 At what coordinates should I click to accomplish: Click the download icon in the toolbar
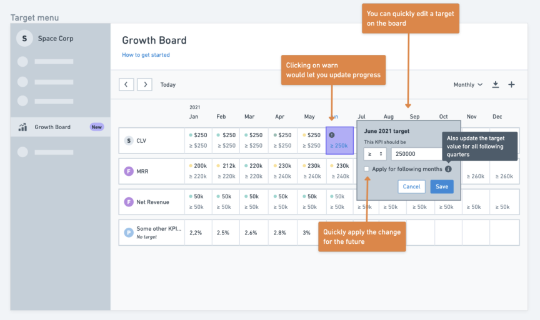coord(496,85)
